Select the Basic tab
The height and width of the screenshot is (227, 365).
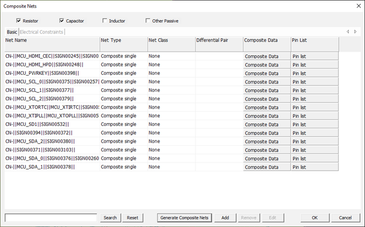pos(12,32)
